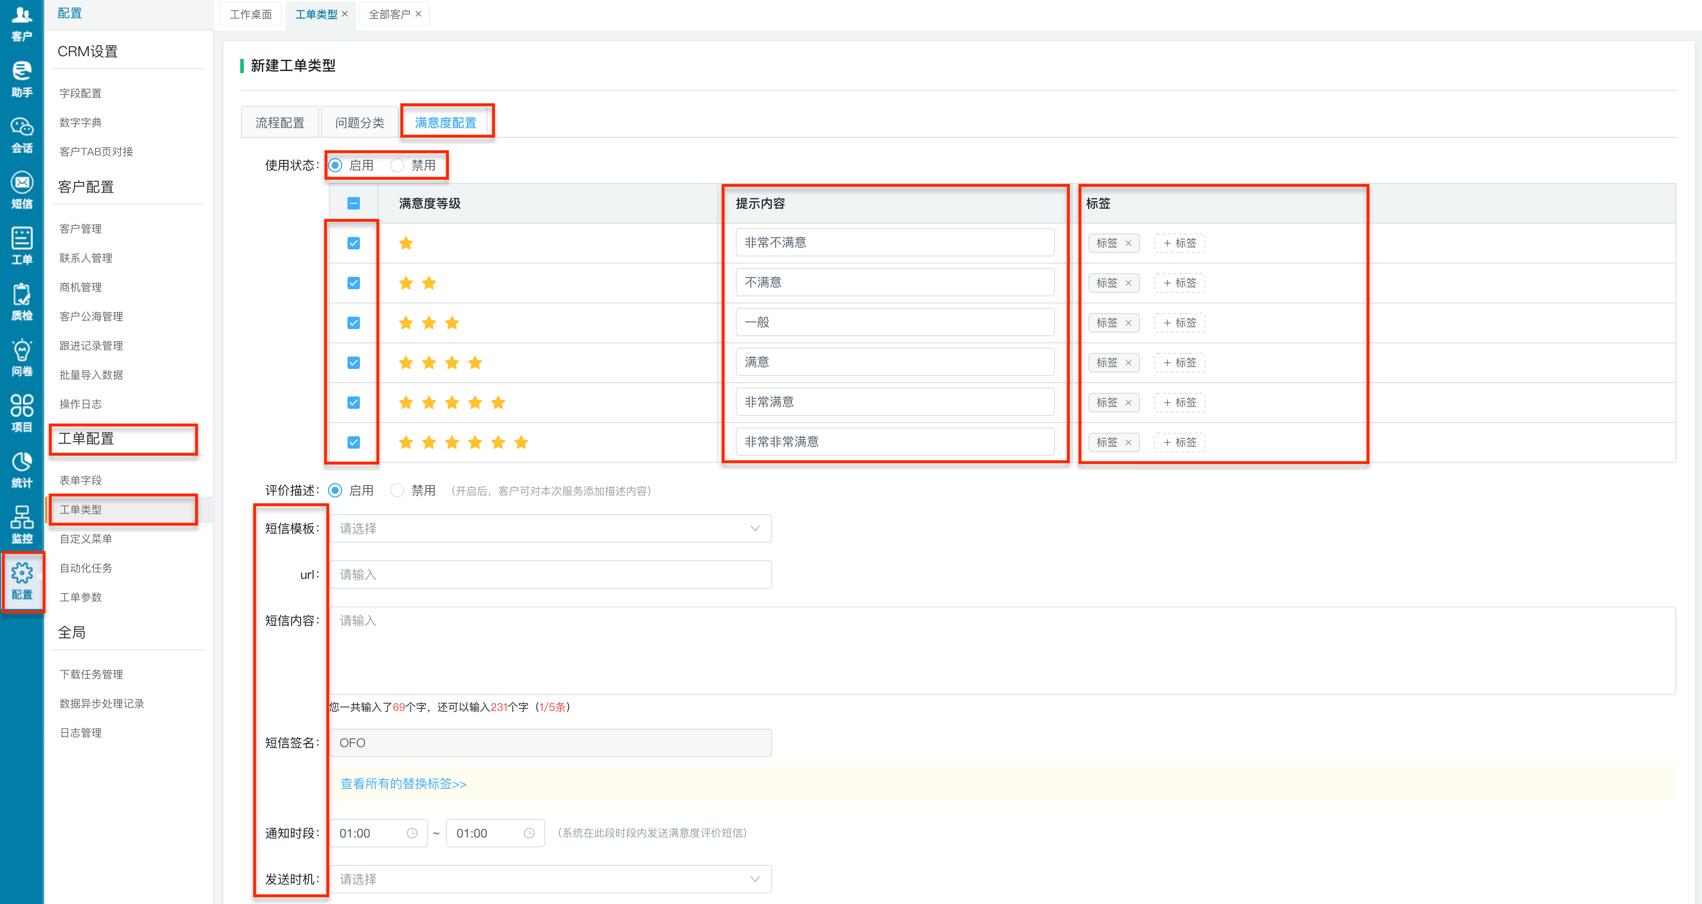1702x904 pixels.
Task: Remove the tag in the 不满意 row
Action: coord(1128,283)
